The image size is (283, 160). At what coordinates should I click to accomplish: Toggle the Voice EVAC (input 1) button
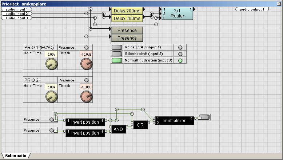117,47
